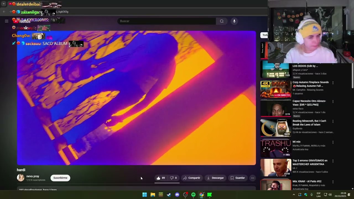Open Capaz Necesito Otro Abrazo thumbnail
The height and width of the screenshot is (199, 354).
[x=275, y=108]
